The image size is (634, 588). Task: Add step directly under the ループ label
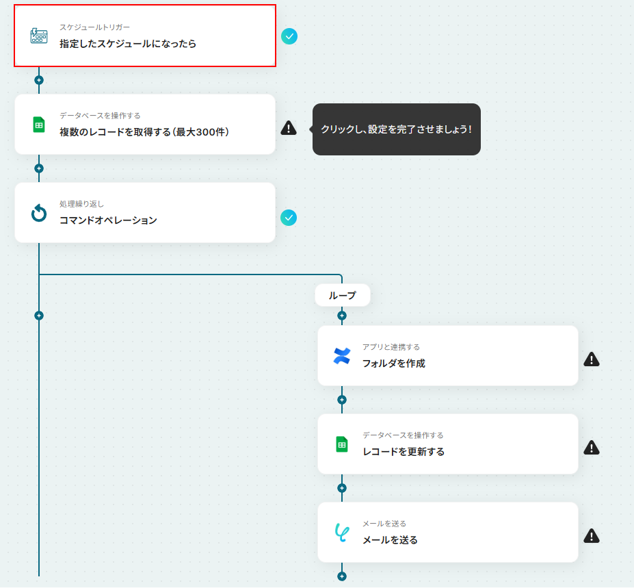[x=342, y=316]
